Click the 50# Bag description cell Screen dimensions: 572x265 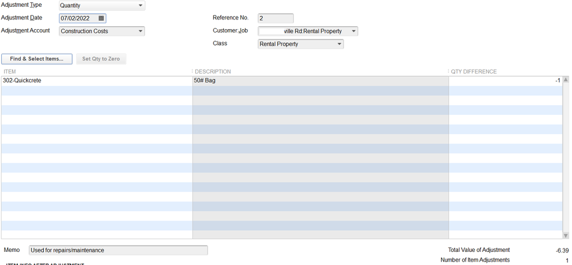[320, 81]
